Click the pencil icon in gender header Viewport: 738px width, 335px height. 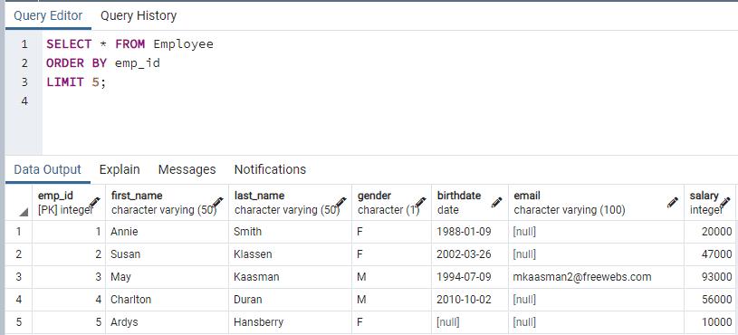coord(421,202)
